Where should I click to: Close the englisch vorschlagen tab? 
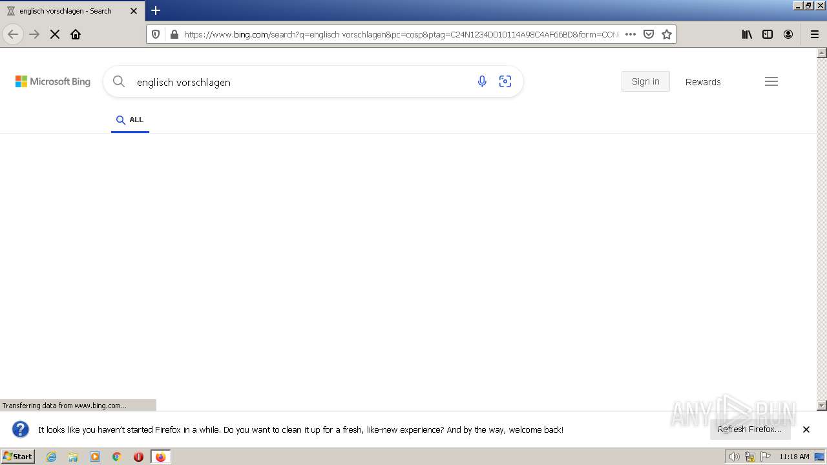tap(134, 11)
